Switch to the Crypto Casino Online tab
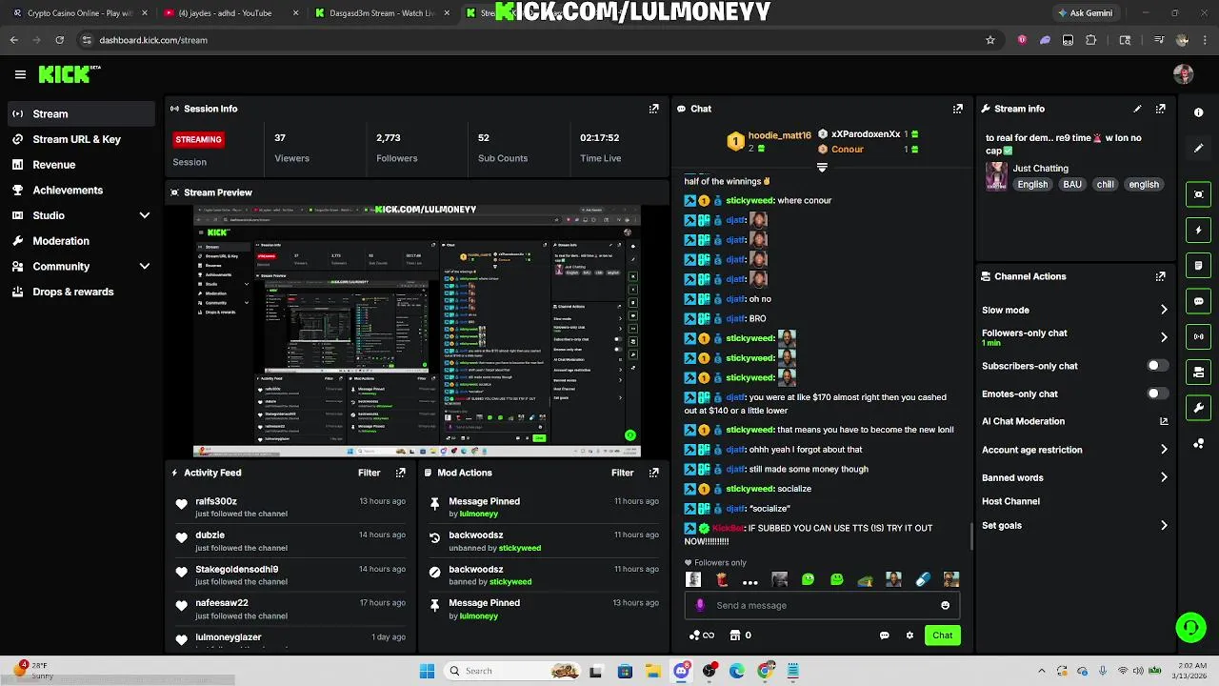 pyautogui.click(x=78, y=13)
